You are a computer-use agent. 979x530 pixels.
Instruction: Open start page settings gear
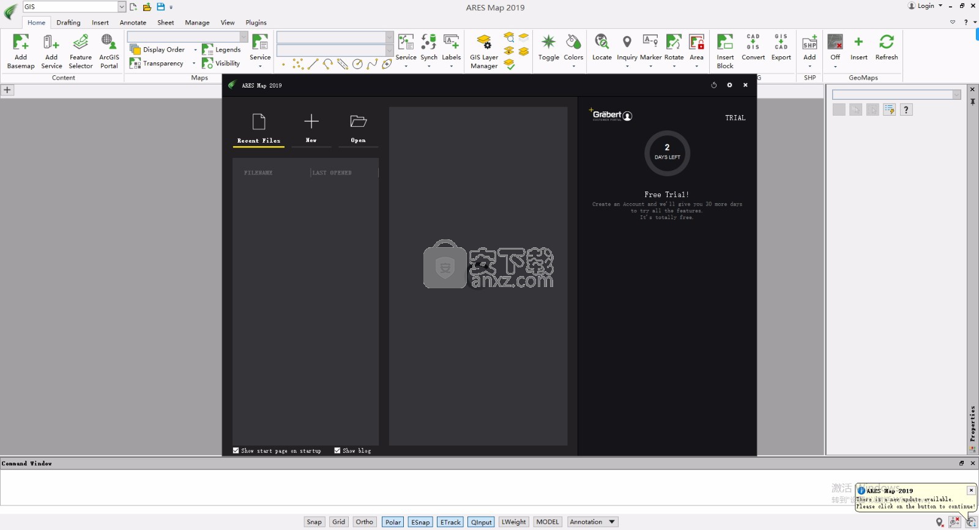729,85
